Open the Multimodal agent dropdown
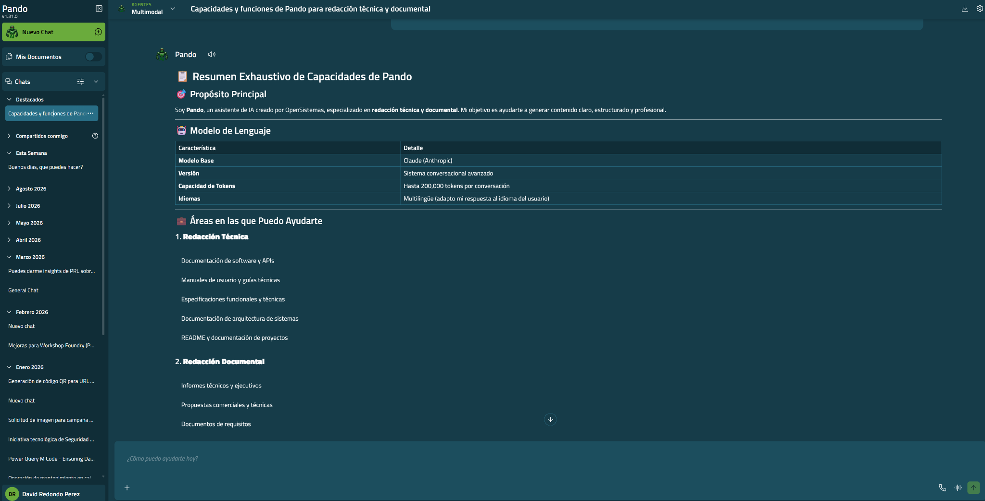The height and width of the screenshot is (501, 985). tap(173, 9)
